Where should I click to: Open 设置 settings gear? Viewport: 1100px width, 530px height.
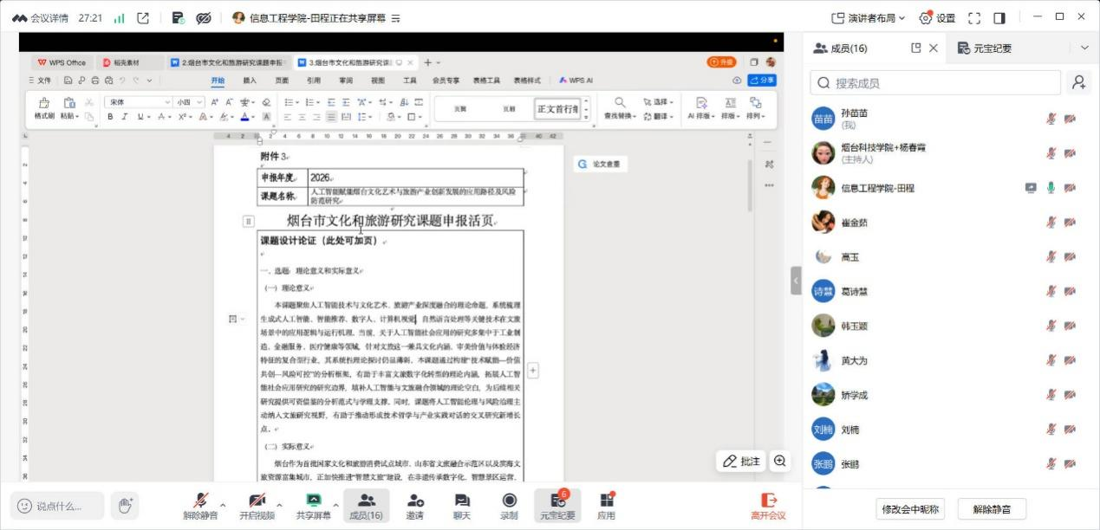tap(937, 17)
